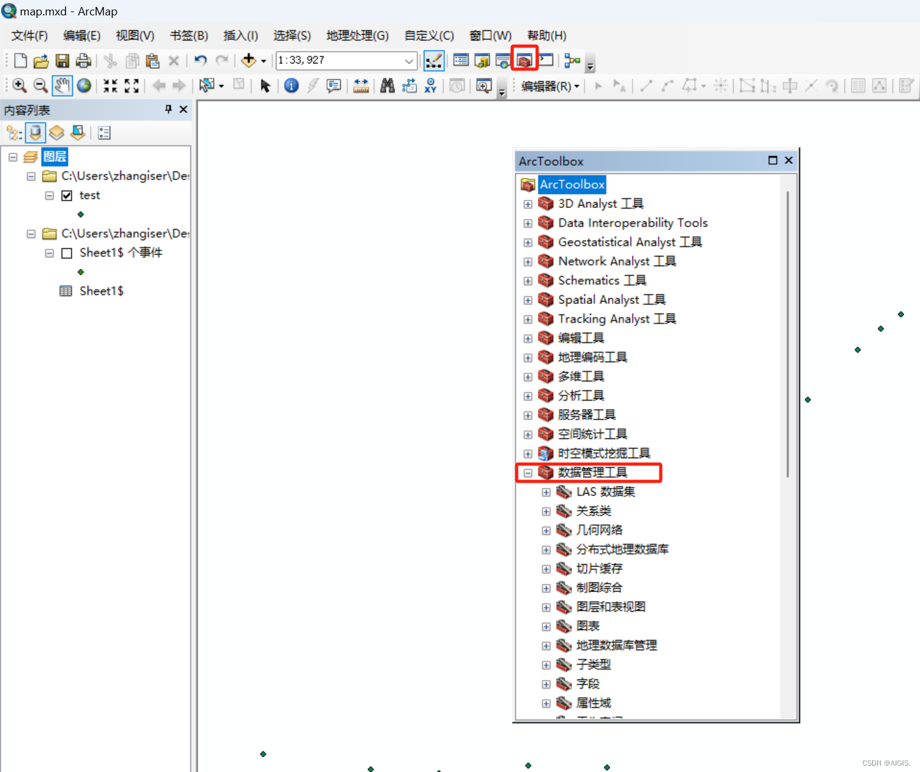
Task: Open the Add Data dropdown arrow
Action: point(263,61)
